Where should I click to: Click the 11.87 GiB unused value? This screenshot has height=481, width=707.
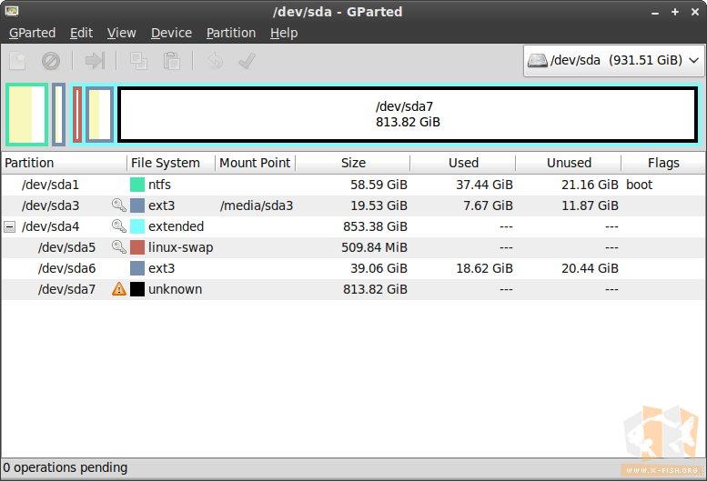coord(590,205)
